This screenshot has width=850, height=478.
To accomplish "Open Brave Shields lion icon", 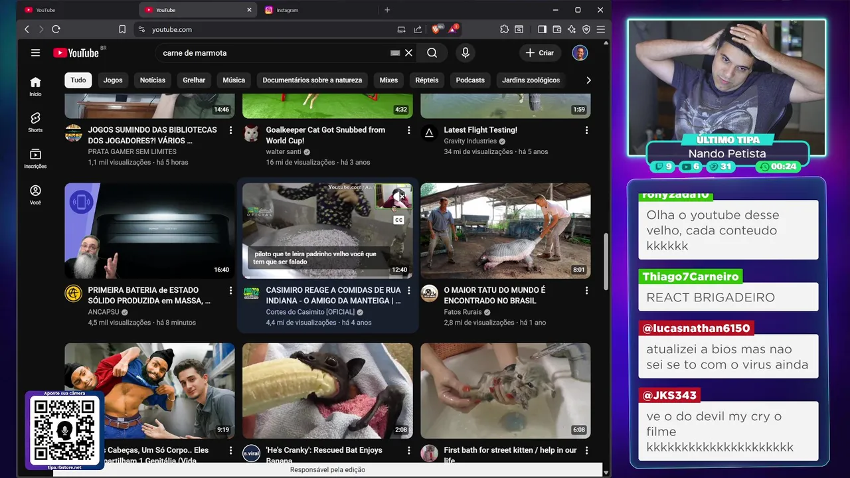I will click(x=437, y=29).
